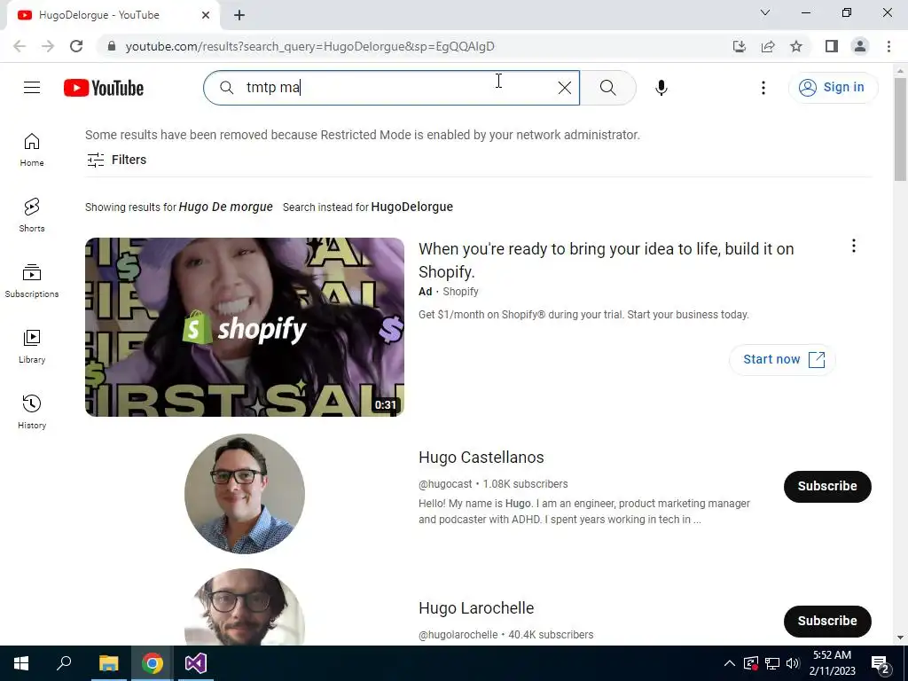Screen dimensions: 908x681
Task: Start voice search with the microphone
Action: click(x=661, y=88)
